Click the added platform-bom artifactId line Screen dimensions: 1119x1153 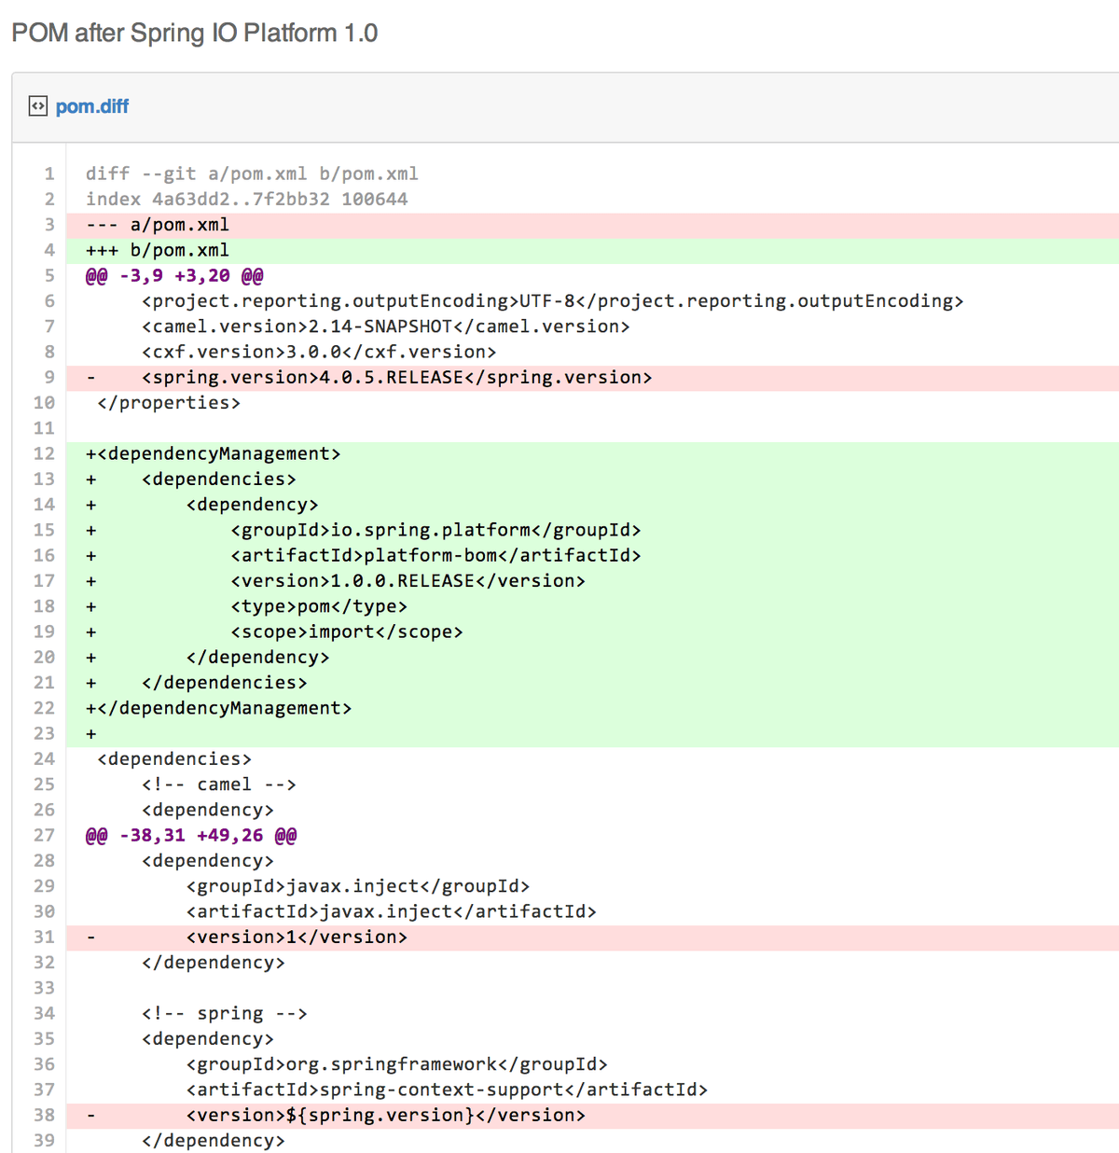pyautogui.click(x=435, y=556)
